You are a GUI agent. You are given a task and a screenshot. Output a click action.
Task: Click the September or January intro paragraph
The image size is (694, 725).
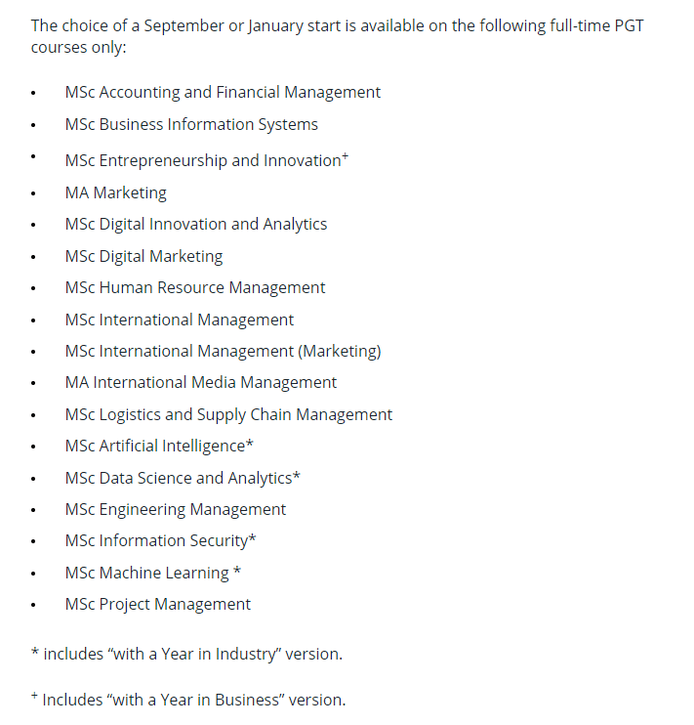pyautogui.click(x=338, y=36)
